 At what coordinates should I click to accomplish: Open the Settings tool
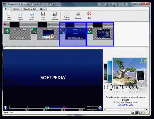tap(78, 15)
